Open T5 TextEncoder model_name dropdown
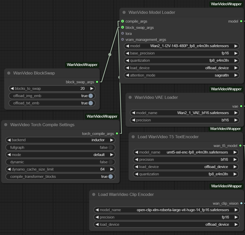Viewport: 245px width, 235px height. [x=186, y=152]
